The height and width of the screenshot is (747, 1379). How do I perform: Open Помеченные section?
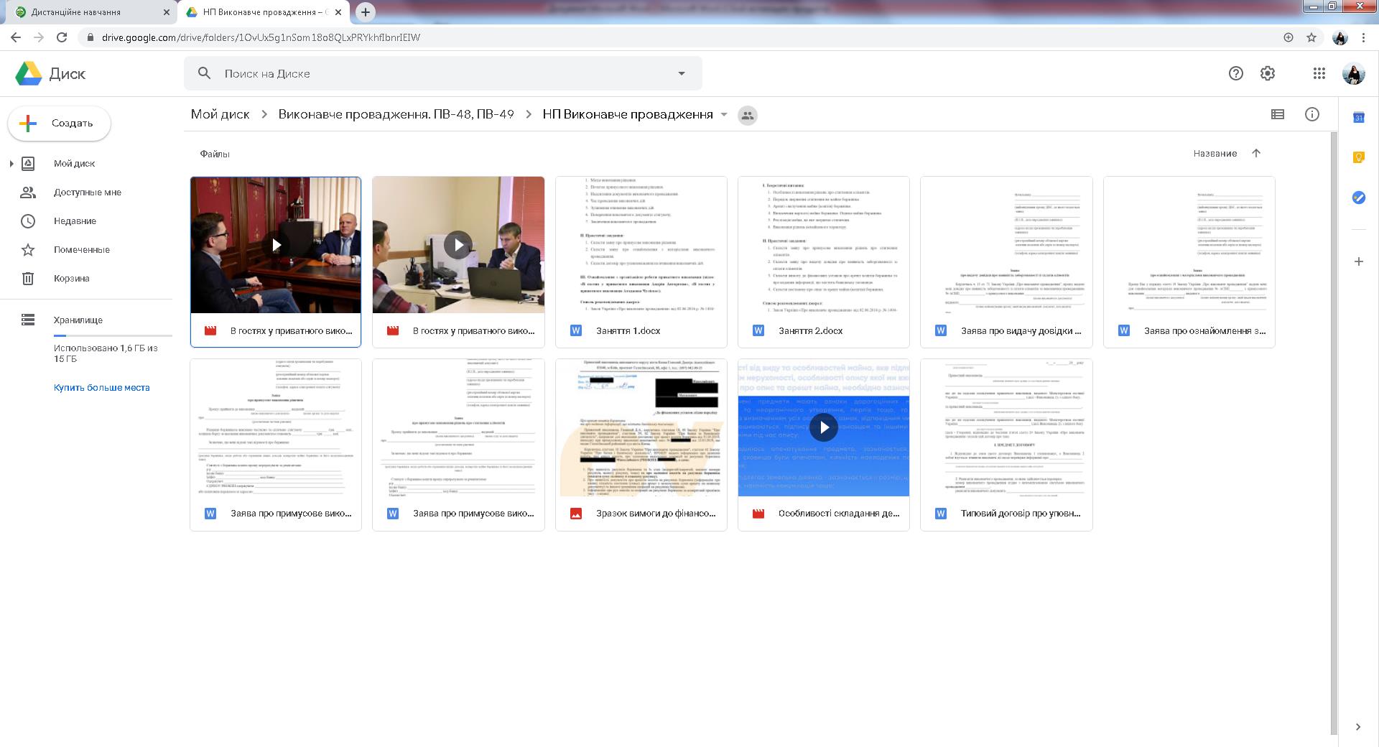click(81, 250)
